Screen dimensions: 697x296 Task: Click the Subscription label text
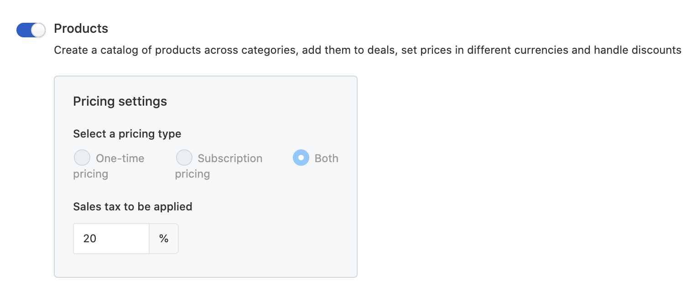[230, 158]
